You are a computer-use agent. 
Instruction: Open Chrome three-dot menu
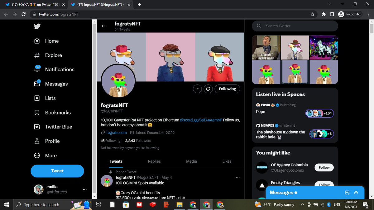368,14
